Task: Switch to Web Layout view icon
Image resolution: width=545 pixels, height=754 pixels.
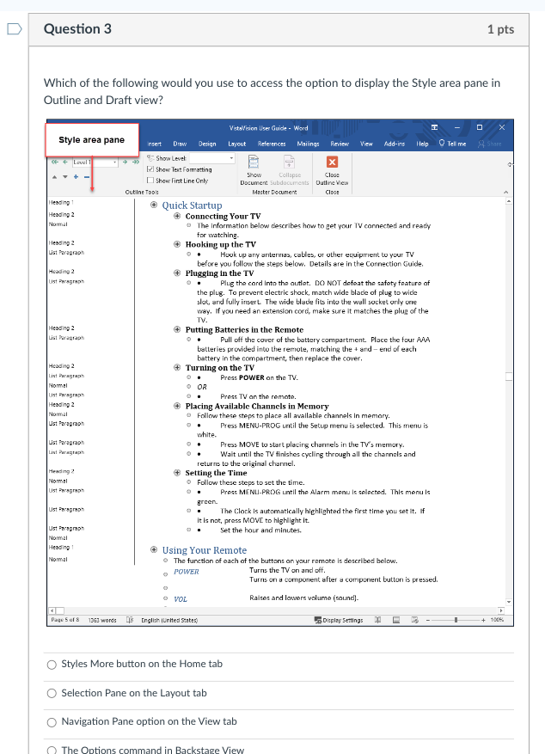Action: [414, 620]
